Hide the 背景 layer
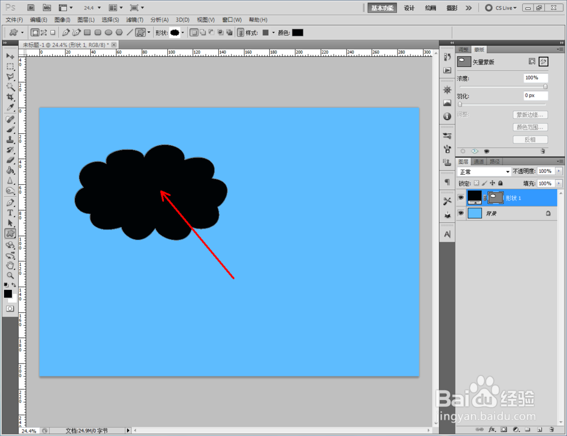 [460, 213]
